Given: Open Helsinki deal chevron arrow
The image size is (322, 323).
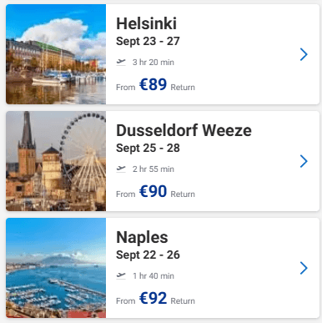Looking at the screenshot, I should click(304, 54).
